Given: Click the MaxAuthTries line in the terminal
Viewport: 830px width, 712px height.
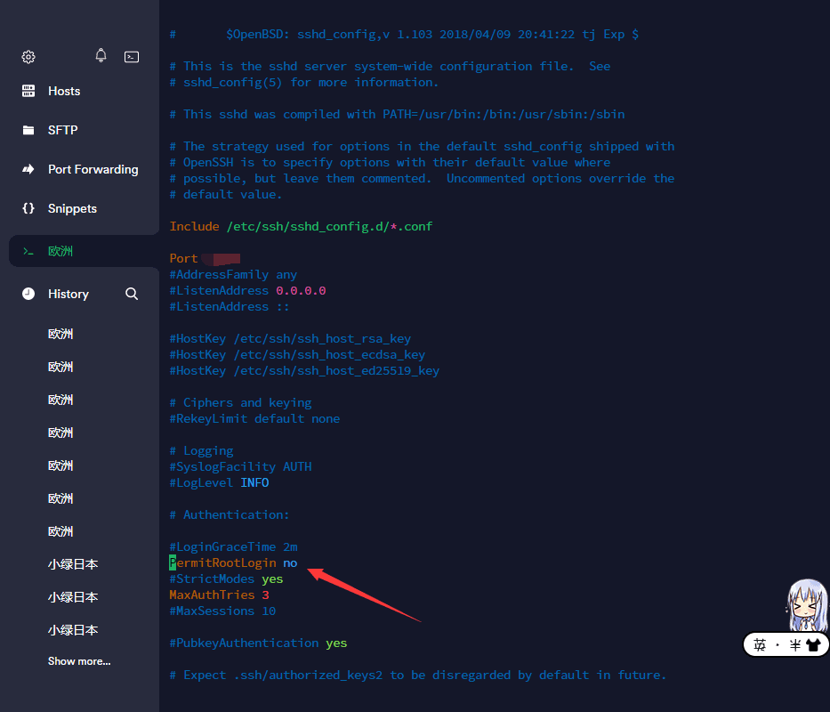Looking at the screenshot, I should coord(219,595).
